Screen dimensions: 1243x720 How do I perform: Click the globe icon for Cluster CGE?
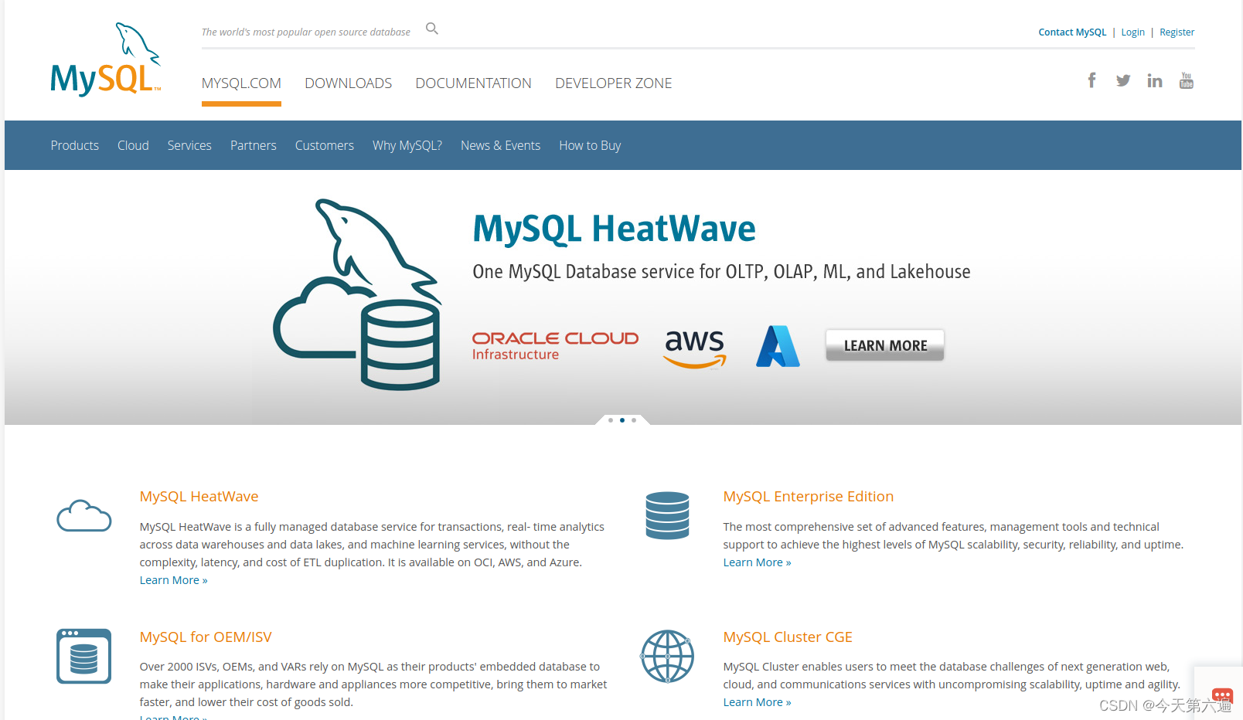pyautogui.click(x=666, y=656)
